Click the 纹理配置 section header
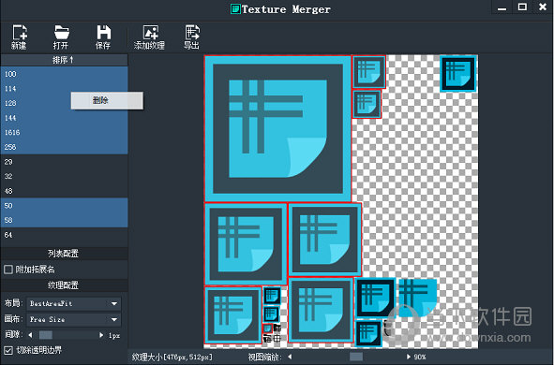This screenshot has width=554, height=365. click(64, 285)
